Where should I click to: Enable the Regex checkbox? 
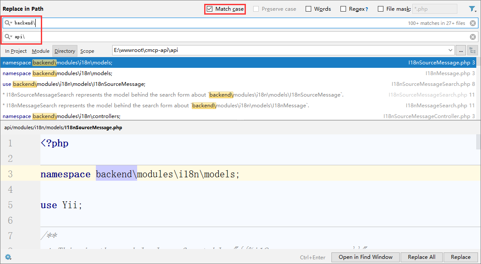(x=343, y=9)
